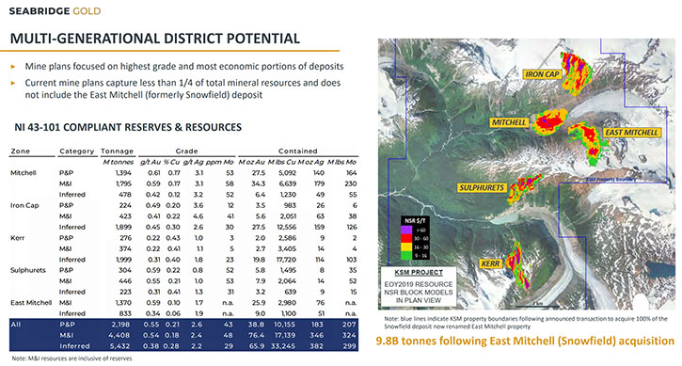Click the 9.8B tonnes acquisition caption

tap(525, 341)
